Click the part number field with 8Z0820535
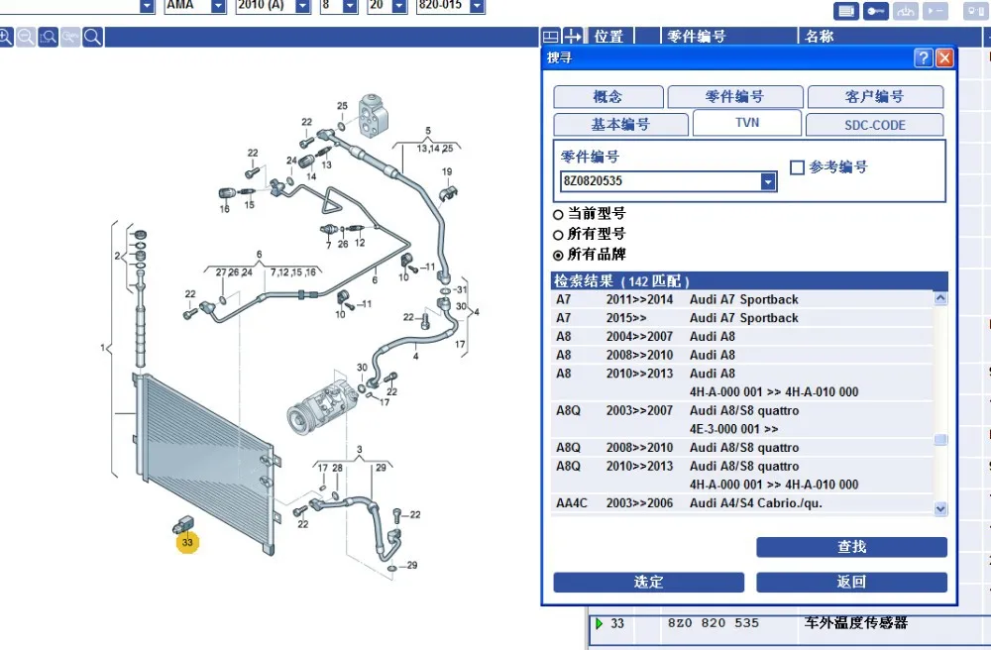The width and height of the screenshot is (991, 650). [660, 182]
